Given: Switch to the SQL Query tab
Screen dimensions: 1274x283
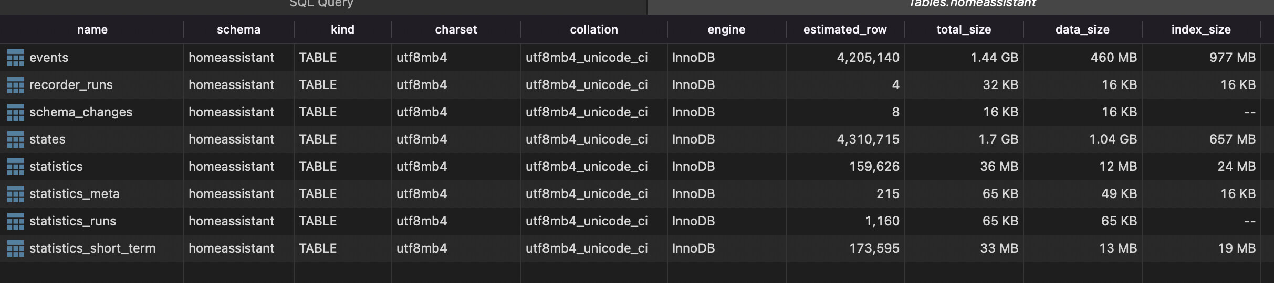Looking at the screenshot, I should click(321, 4).
